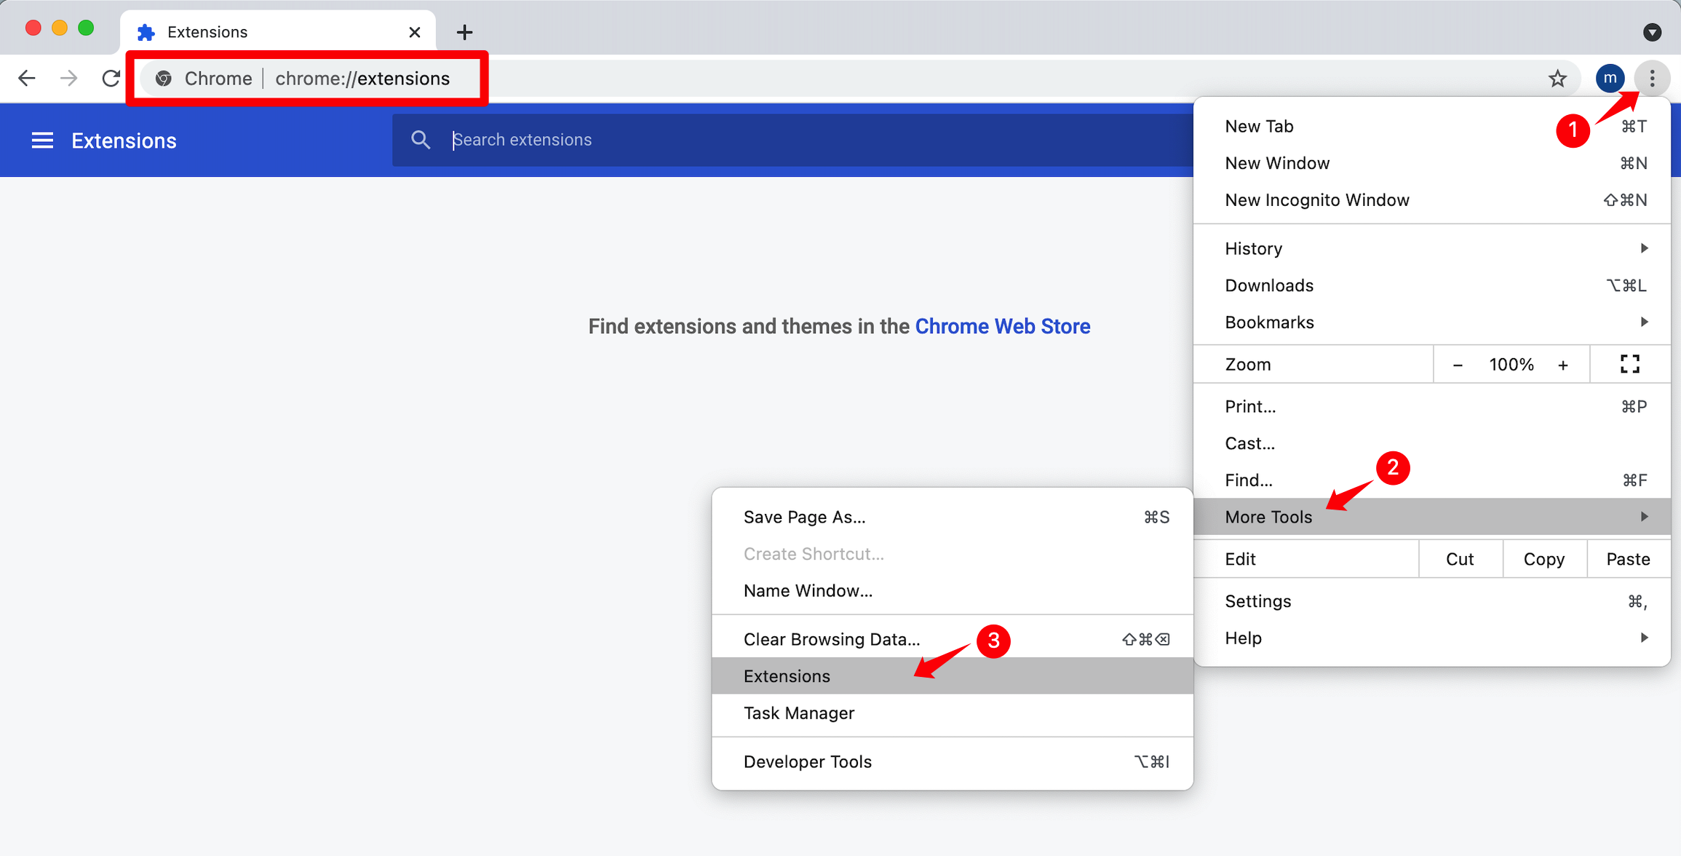Expand the History submenu
Viewport: 1681px width, 856px height.
(x=1432, y=248)
